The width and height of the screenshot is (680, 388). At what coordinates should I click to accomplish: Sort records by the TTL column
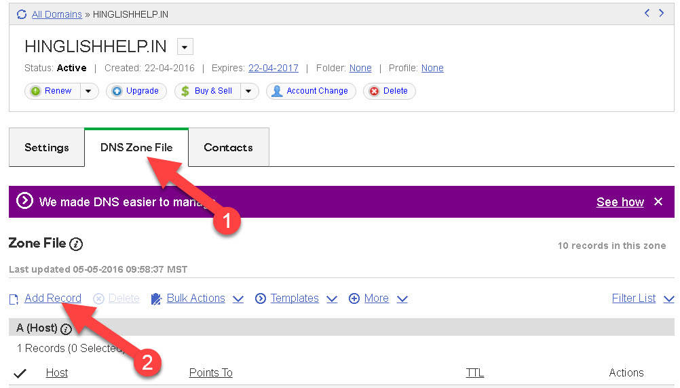pos(474,372)
